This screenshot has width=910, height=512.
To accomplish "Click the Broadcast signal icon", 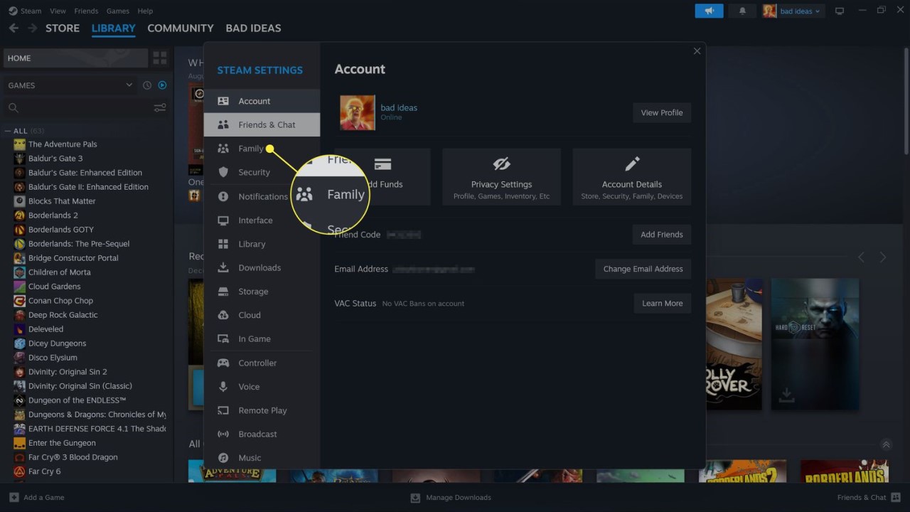I will [x=223, y=434].
